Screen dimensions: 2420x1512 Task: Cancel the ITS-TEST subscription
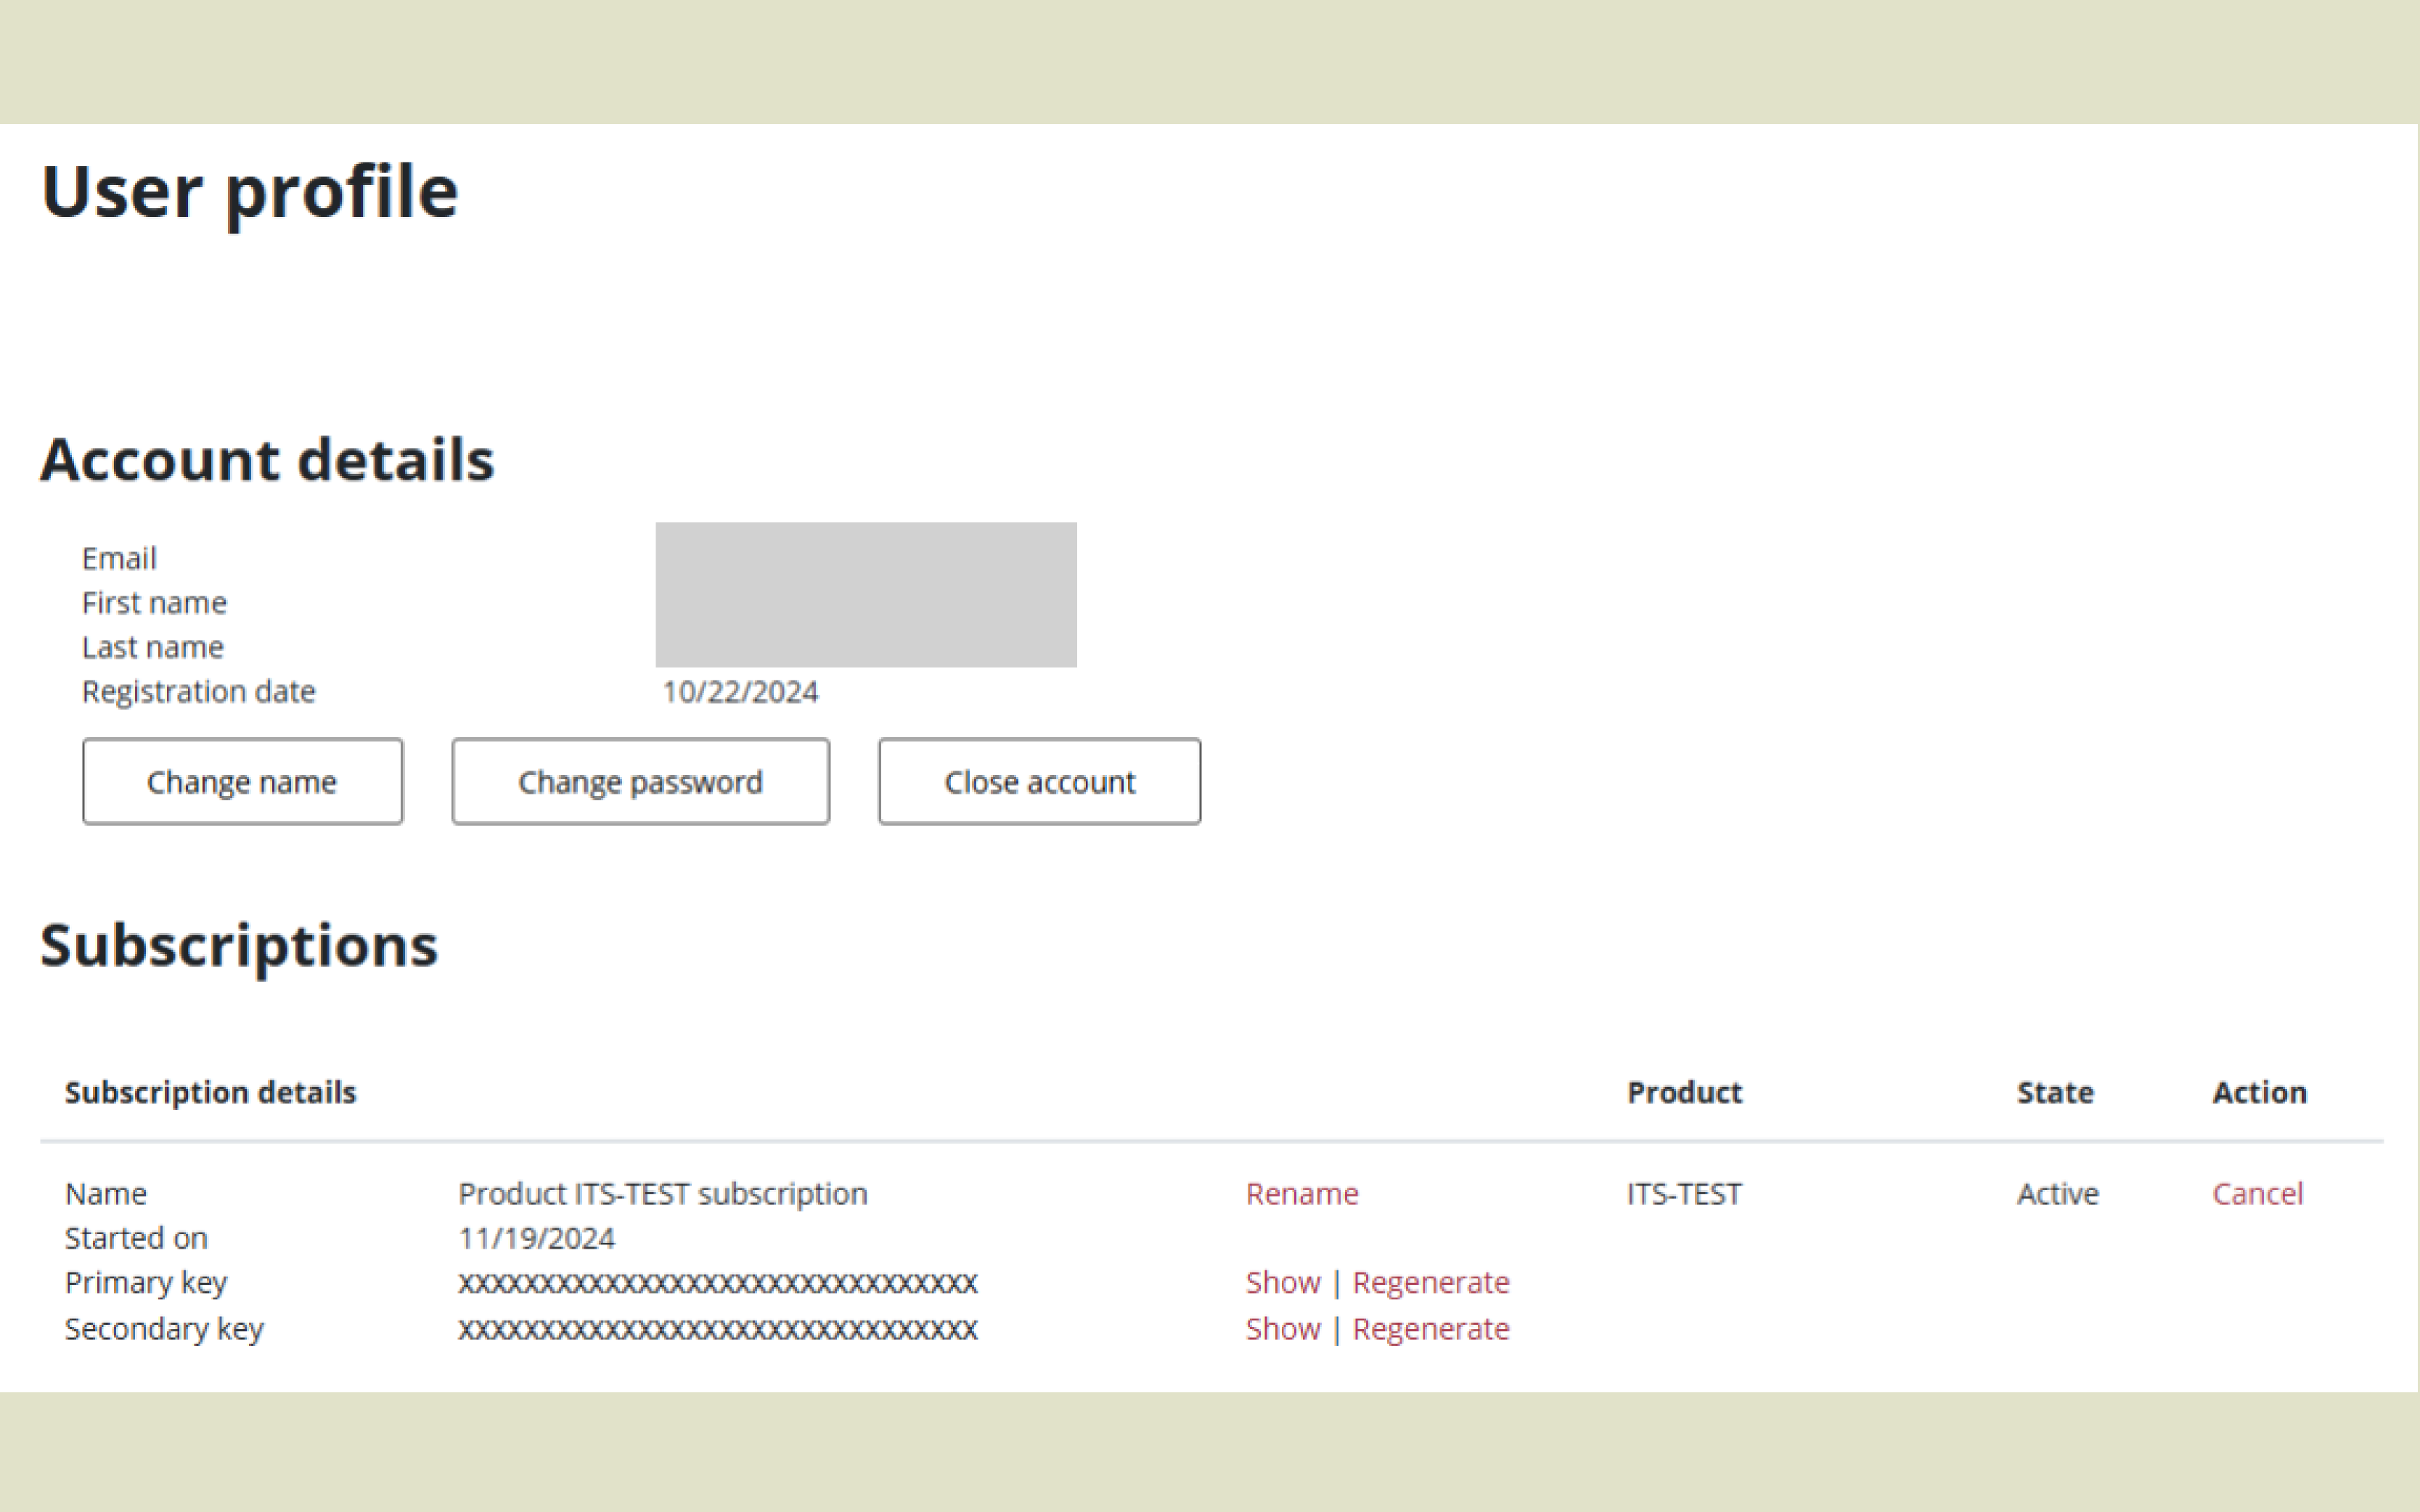coord(2257,1193)
